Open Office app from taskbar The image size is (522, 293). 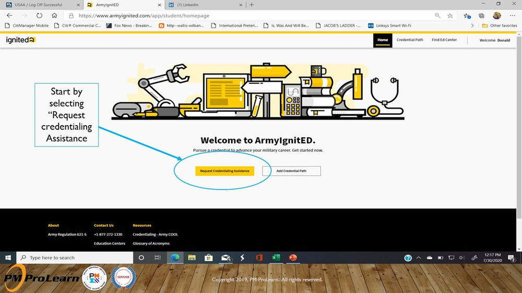[259, 258]
